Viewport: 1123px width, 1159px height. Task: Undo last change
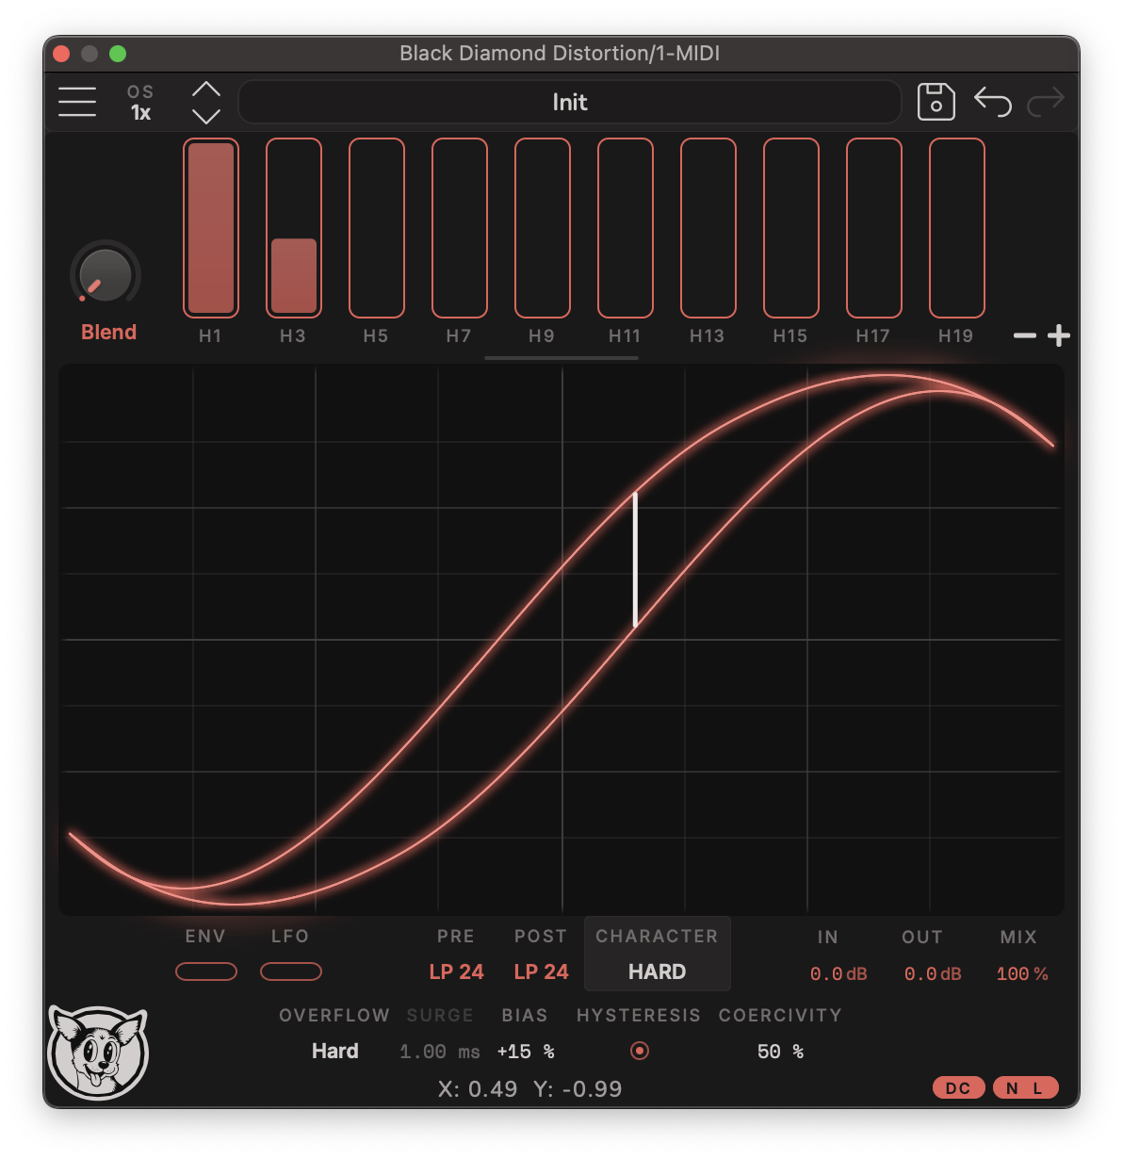[x=993, y=101]
